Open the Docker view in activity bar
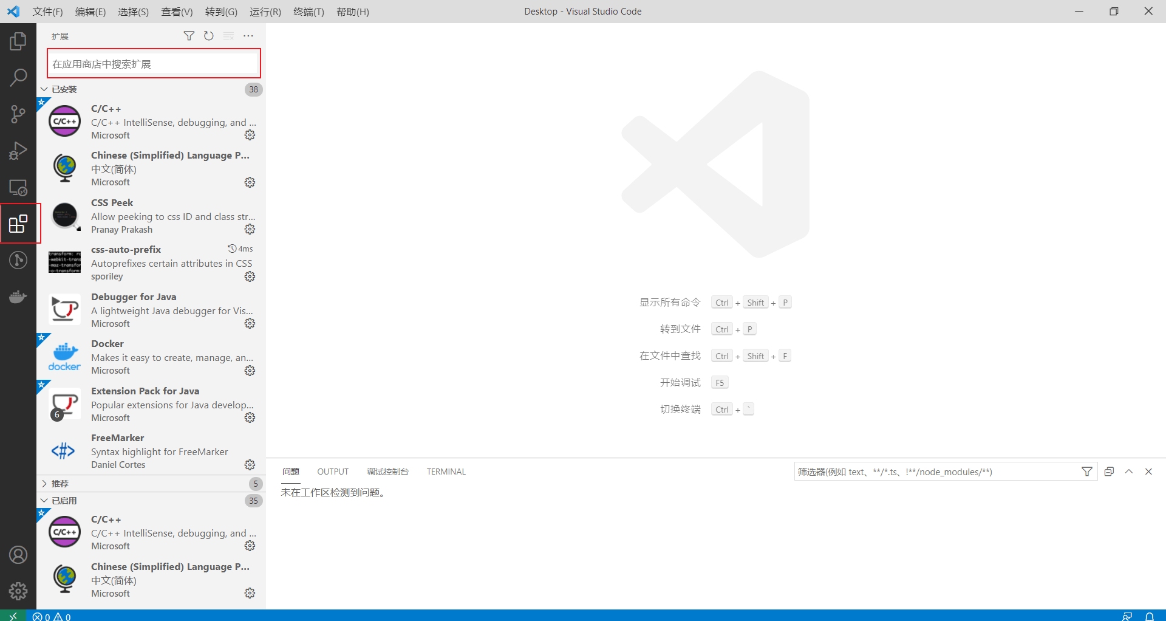Screen dimensions: 1166x621 tap(18, 297)
